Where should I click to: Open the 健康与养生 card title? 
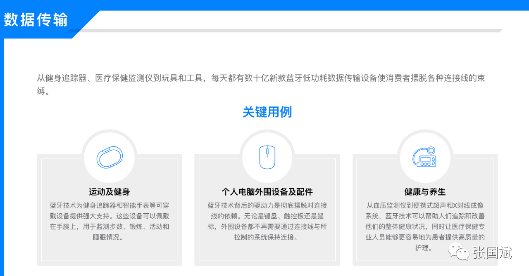tap(425, 192)
